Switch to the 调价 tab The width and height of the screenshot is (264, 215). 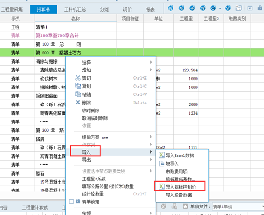coord(127,9)
